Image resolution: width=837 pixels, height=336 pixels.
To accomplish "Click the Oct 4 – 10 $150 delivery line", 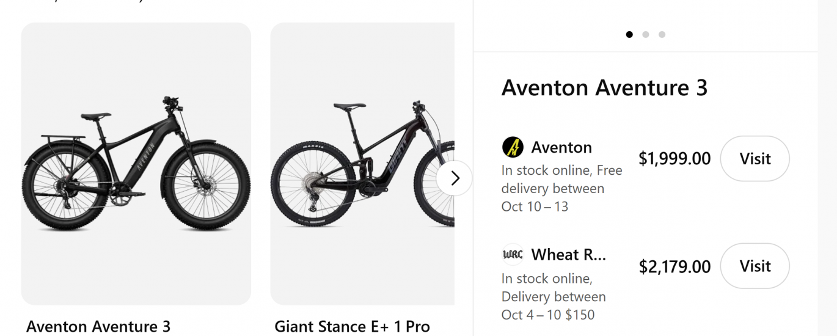I will tap(548, 315).
